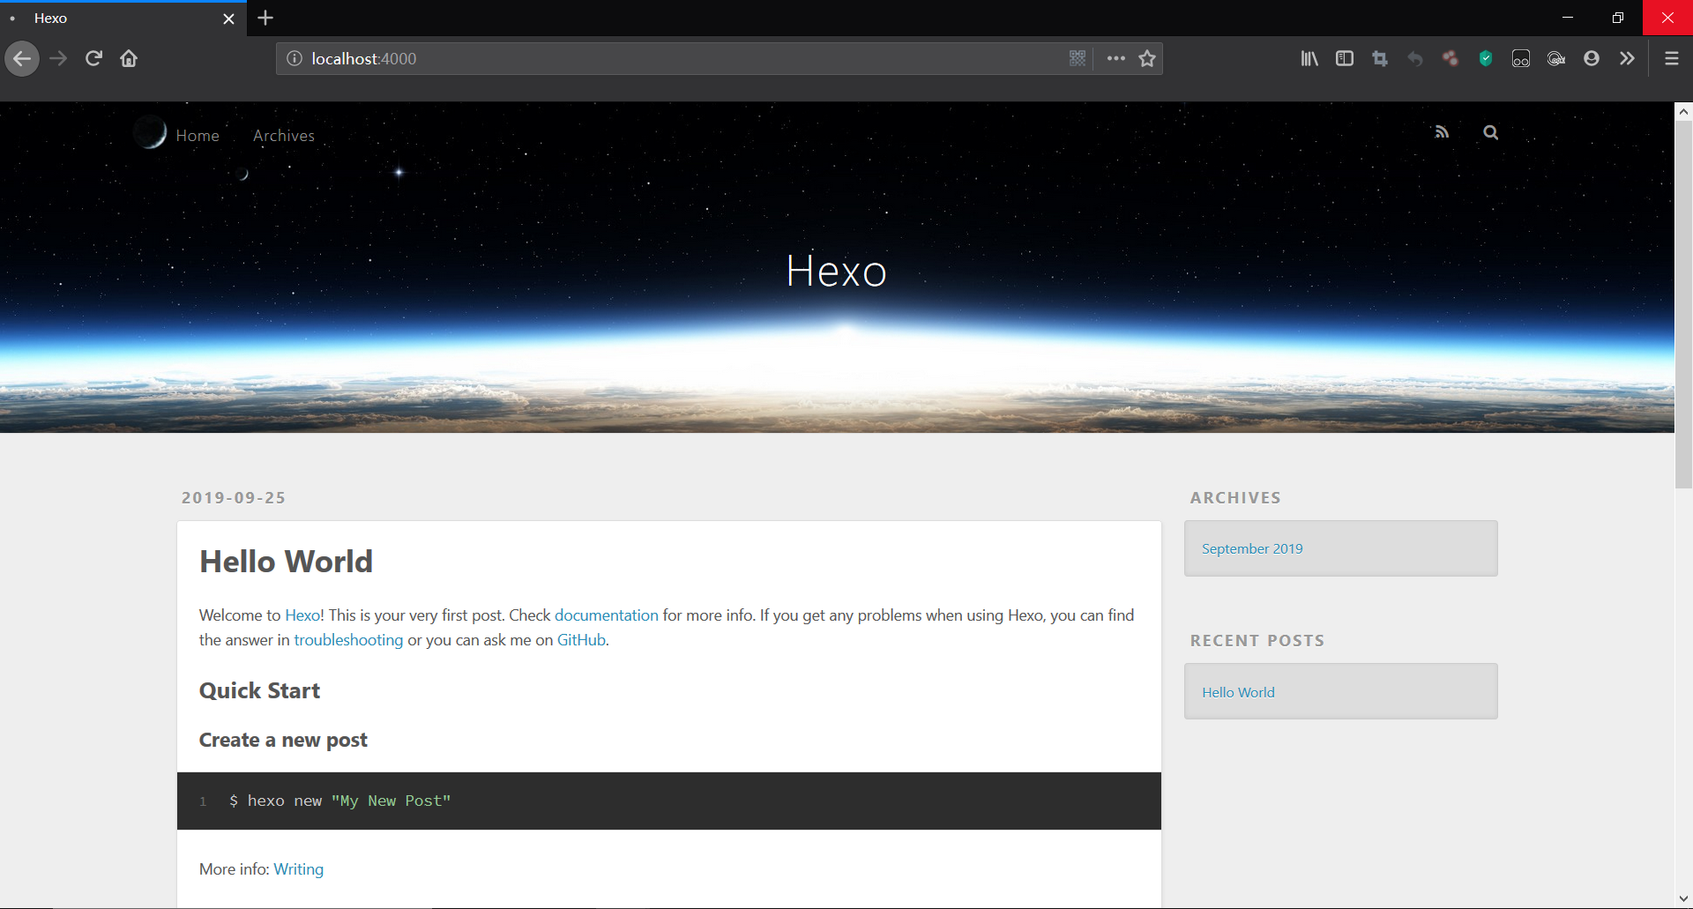Click the crop screenshot extension icon
The width and height of the screenshot is (1693, 909).
pyautogui.click(x=1380, y=59)
